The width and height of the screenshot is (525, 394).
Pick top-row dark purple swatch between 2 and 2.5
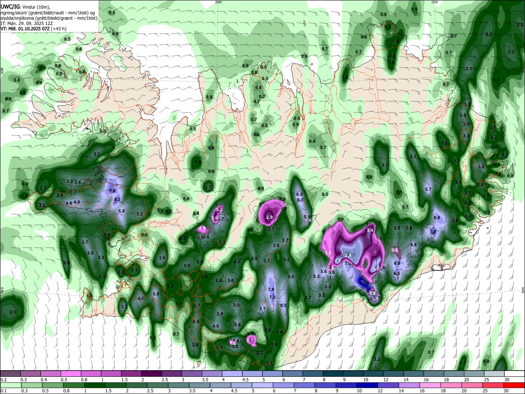click(x=151, y=374)
